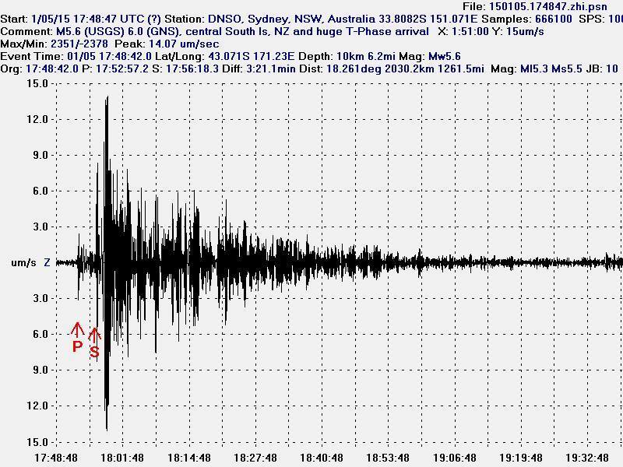The height and width of the screenshot is (467, 623).
Task: Click the 17:48:48 start time tick label
Action: tap(56, 458)
